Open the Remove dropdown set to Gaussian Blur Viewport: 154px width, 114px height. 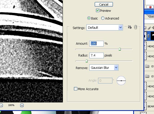click(104, 68)
